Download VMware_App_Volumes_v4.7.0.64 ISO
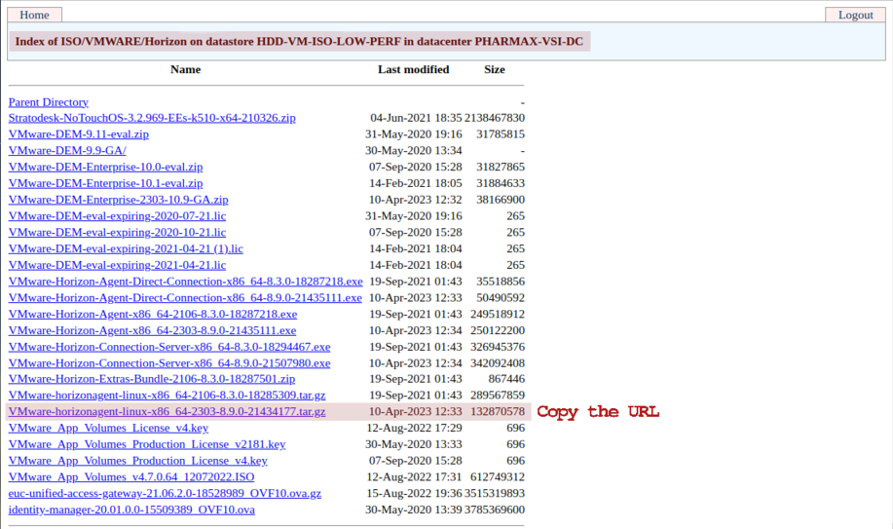This screenshot has width=893, height=529. [131, 477]
